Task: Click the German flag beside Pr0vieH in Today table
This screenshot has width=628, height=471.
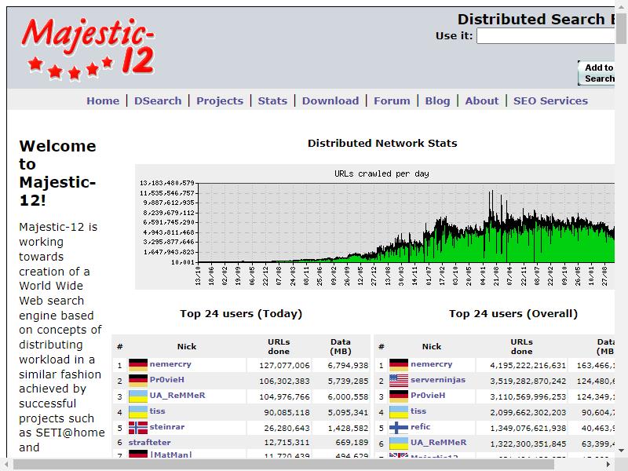Action: 138,381
